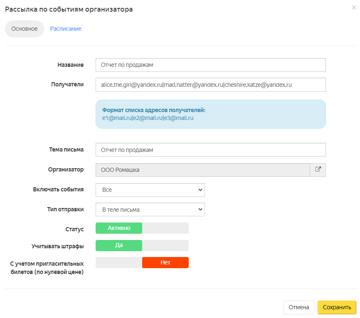
Task: Focus the Тема письма input field
Action: pyautogui.click(x=210, y=150)
